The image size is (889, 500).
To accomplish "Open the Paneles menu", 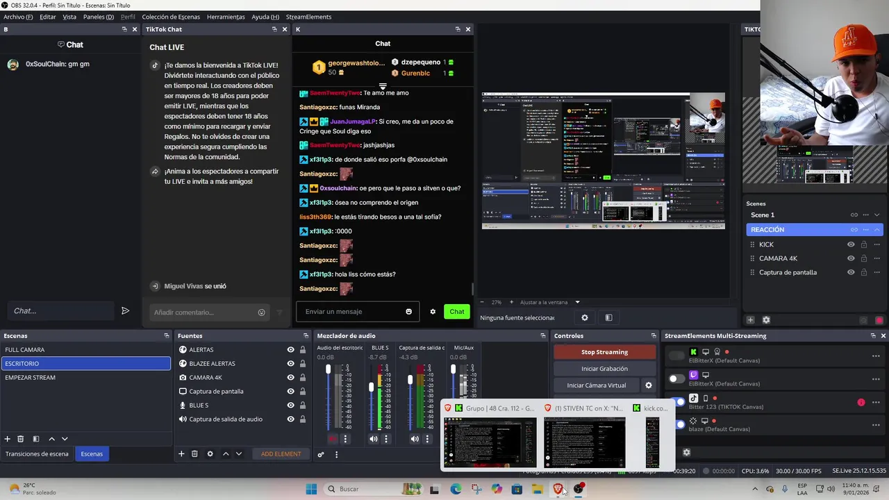I will [x=99, y=17].
